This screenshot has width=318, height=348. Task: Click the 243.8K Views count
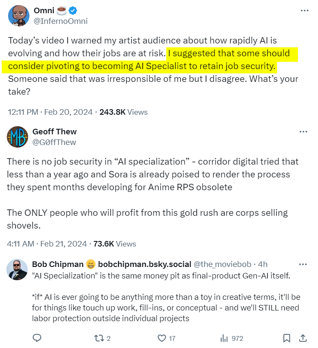pos(124,112)
